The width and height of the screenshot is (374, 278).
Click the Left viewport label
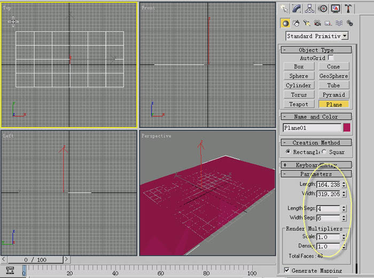[8, 136]
